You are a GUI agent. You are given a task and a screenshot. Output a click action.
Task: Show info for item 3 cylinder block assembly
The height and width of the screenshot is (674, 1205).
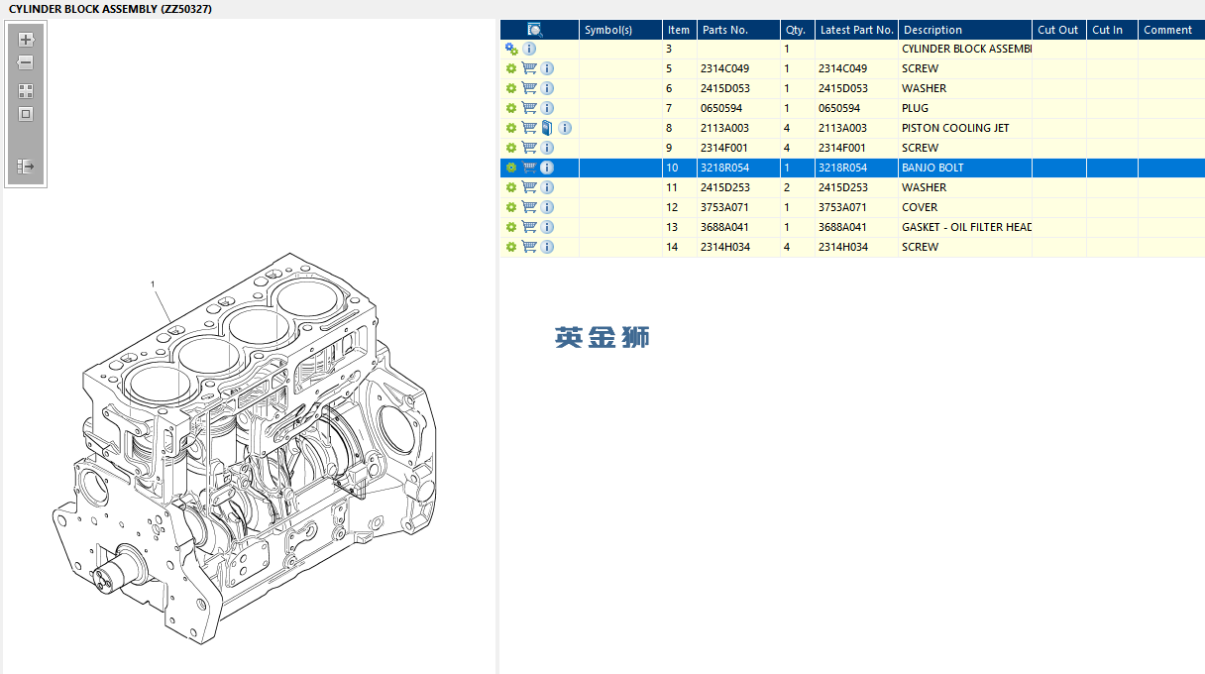click(529, 49)
